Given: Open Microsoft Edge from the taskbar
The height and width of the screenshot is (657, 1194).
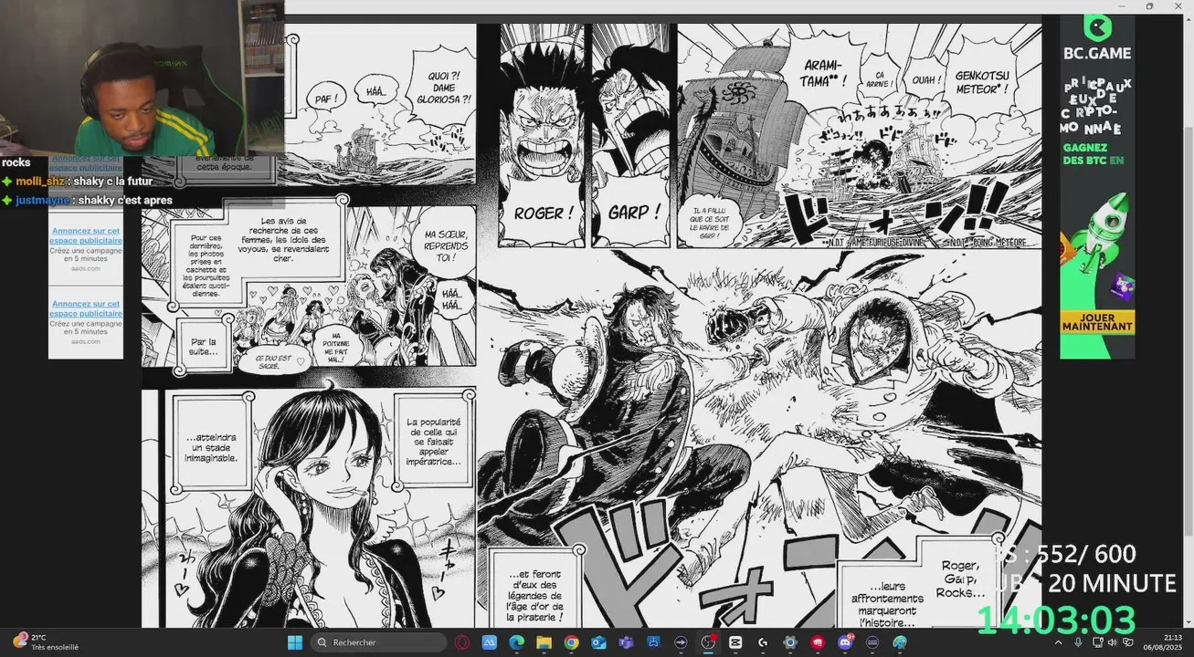Looking at the screenshot, I should [x=516, y=642].
